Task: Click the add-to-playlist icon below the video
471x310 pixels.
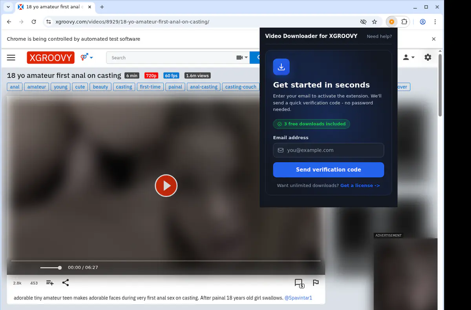Action: (x=50, y=283)
